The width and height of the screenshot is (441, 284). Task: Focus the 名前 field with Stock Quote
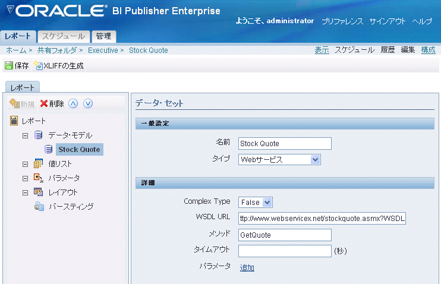pyautogui.click(x=285, y=143)
